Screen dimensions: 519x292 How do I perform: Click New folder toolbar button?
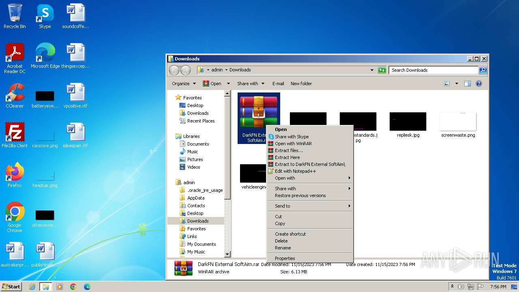click(x=301, y=84)
